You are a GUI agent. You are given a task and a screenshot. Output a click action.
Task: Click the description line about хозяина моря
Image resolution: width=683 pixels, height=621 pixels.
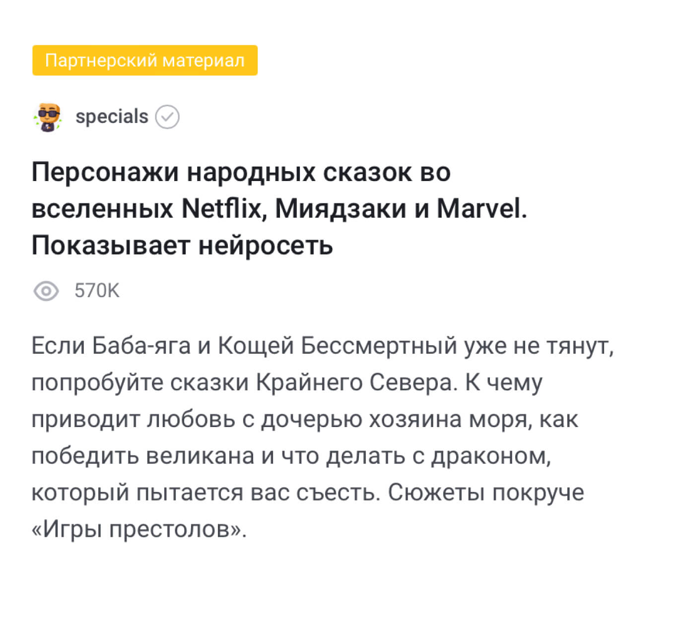coord(305,420)
